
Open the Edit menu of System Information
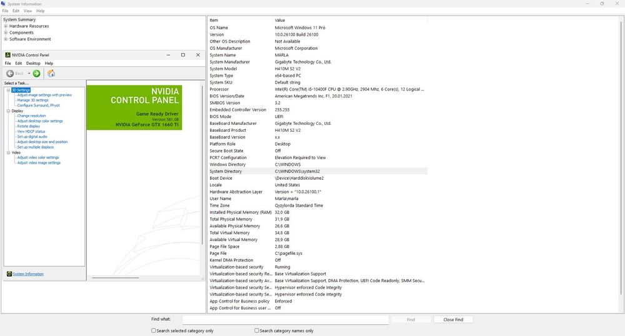coord(16,11)
